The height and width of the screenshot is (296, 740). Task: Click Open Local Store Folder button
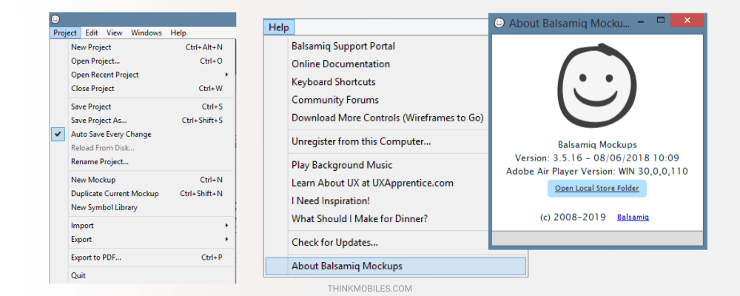tap(597, 189)
